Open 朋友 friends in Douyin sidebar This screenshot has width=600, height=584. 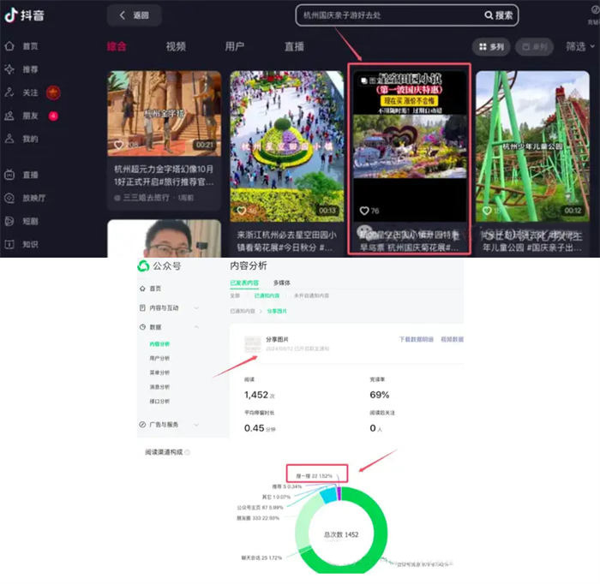click(x=24, y=115)
